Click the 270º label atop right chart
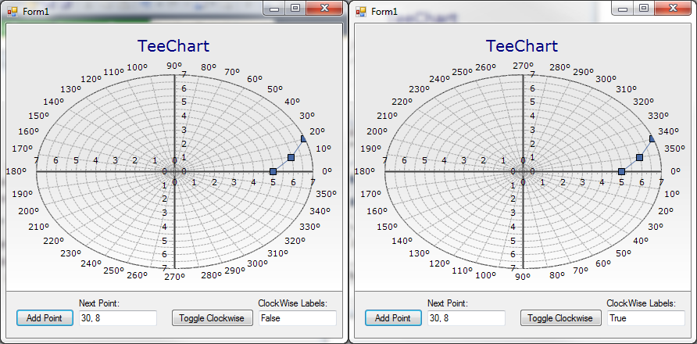Image resolution: width=697 pixels, height=344 pixels. [524, 66]
